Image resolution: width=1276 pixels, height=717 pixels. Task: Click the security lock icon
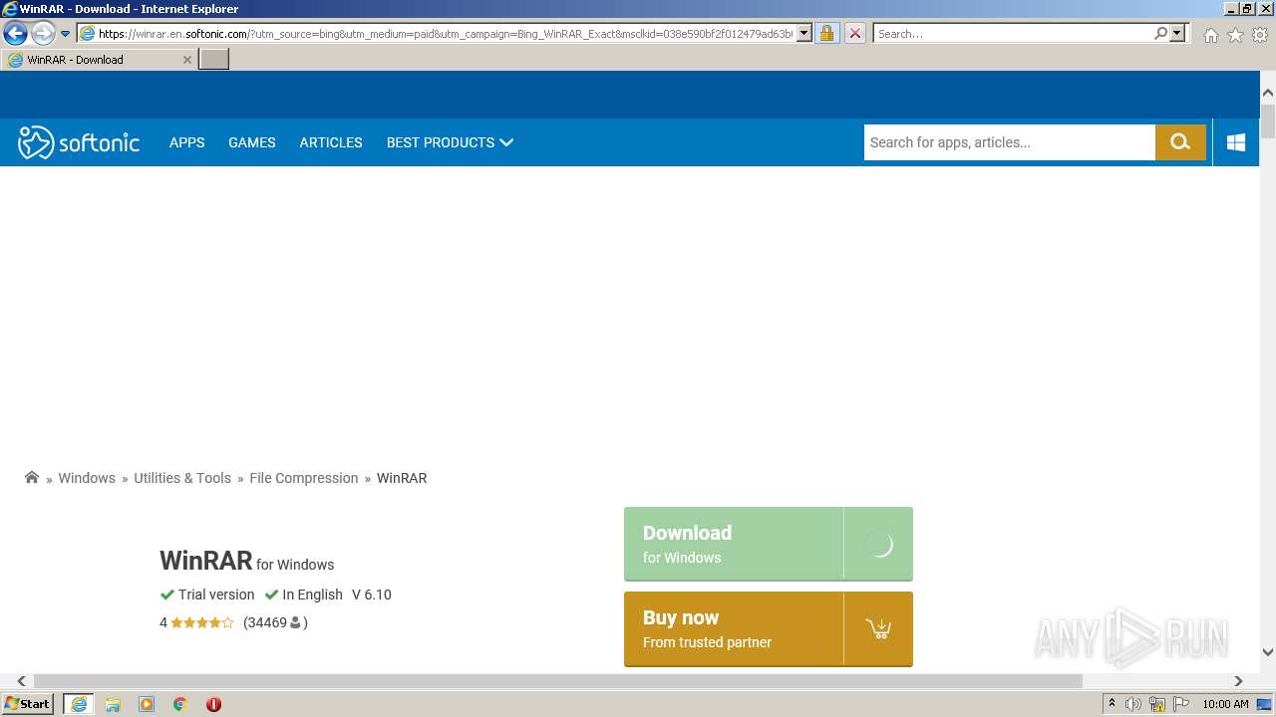click(826, 34)
